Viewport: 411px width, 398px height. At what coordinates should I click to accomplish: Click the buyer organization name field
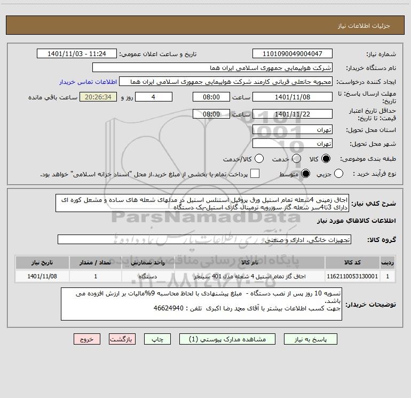(212, 68)
